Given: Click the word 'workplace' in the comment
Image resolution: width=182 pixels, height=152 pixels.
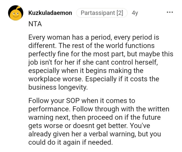Looking at the screenshot, I should [x=44, y=79].
